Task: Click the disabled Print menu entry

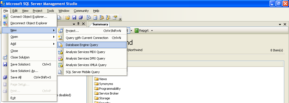Action: pyautogui.click(x=29, y=91)
